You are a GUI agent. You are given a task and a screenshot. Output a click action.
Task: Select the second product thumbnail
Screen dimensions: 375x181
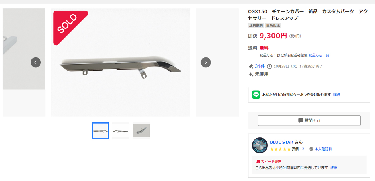tap(121, 131)
